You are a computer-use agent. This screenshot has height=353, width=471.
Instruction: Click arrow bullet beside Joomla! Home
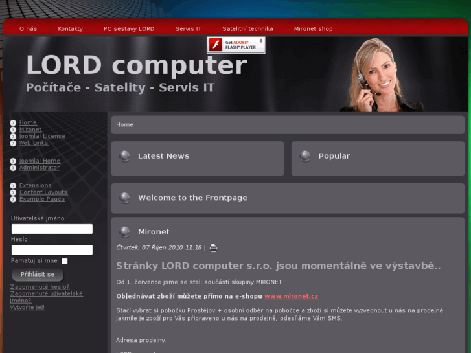point(13,161)
